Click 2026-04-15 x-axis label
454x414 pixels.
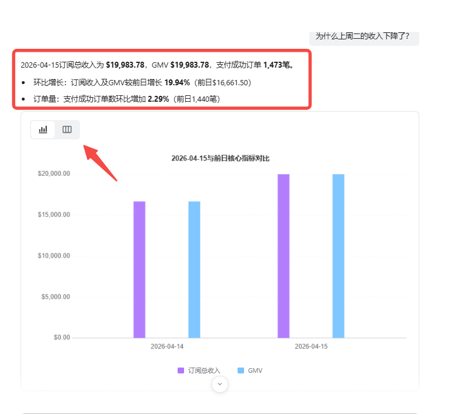(311, 346)
